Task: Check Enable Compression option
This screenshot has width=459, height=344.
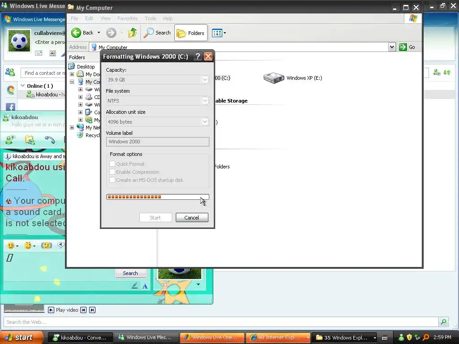Action: point(112,172)
